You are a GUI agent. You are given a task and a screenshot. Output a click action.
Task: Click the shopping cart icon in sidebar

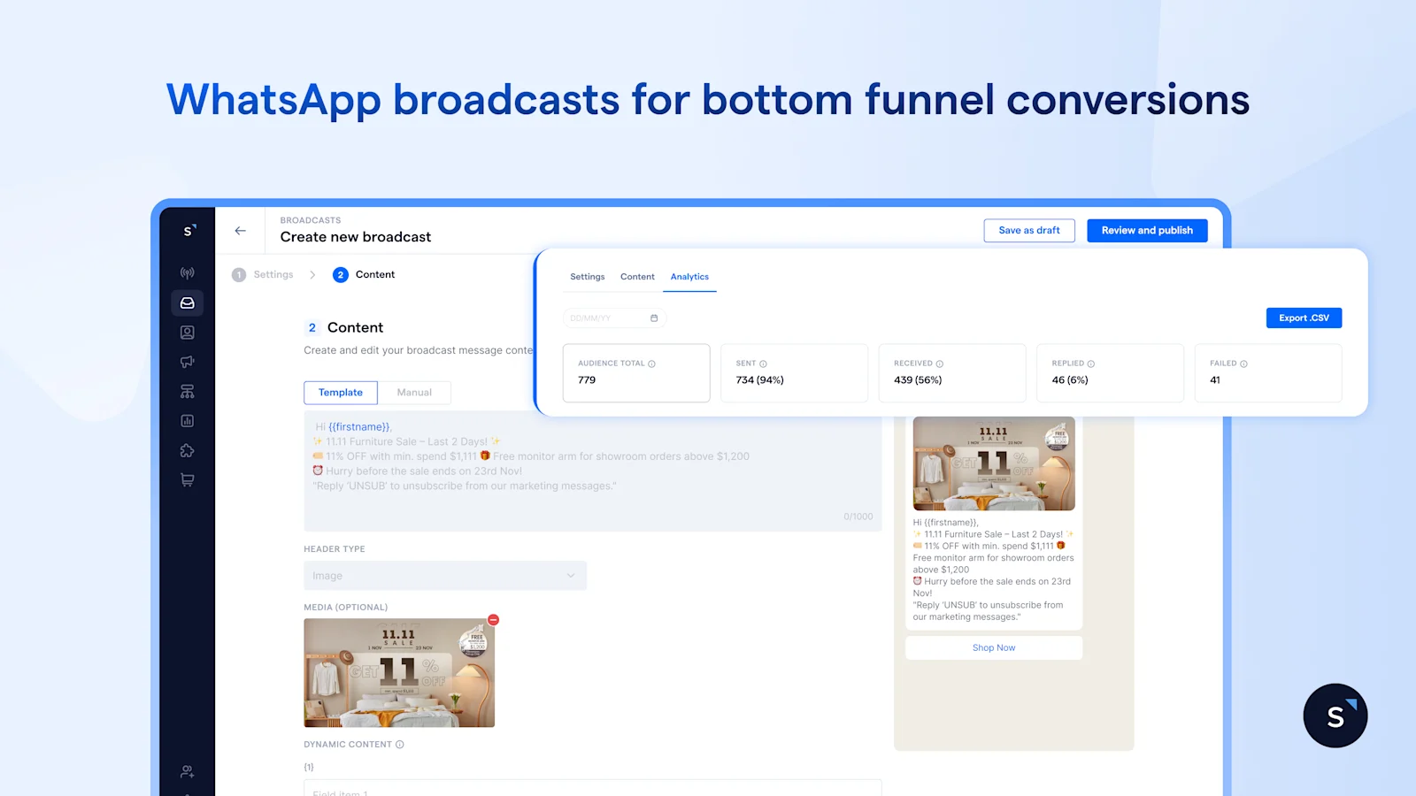(187, 479)
